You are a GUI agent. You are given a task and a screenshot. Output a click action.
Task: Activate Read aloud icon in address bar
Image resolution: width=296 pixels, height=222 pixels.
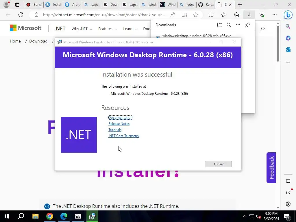[x=173, y=15]
